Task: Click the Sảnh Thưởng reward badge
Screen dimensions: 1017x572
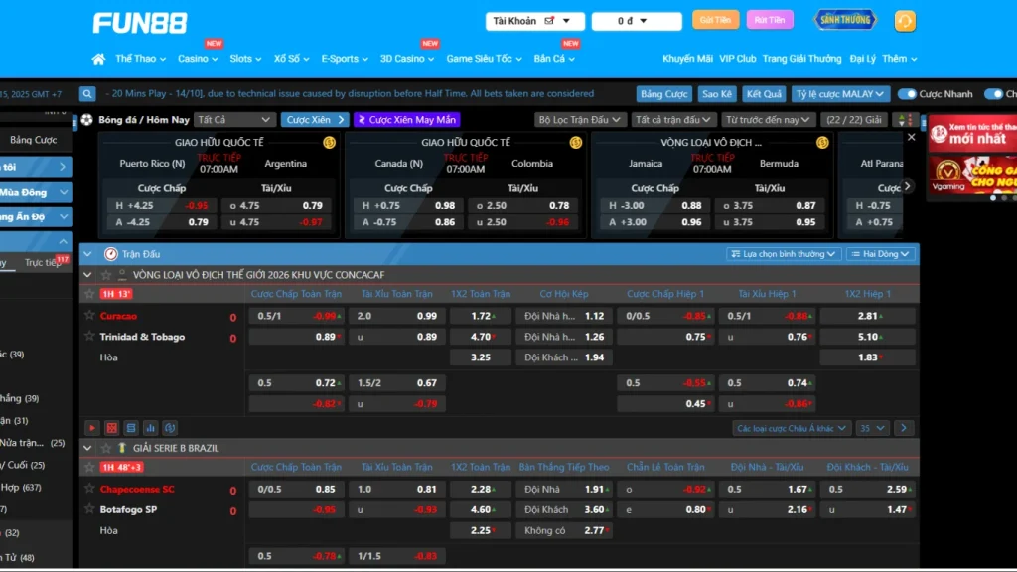Action: 844,20
